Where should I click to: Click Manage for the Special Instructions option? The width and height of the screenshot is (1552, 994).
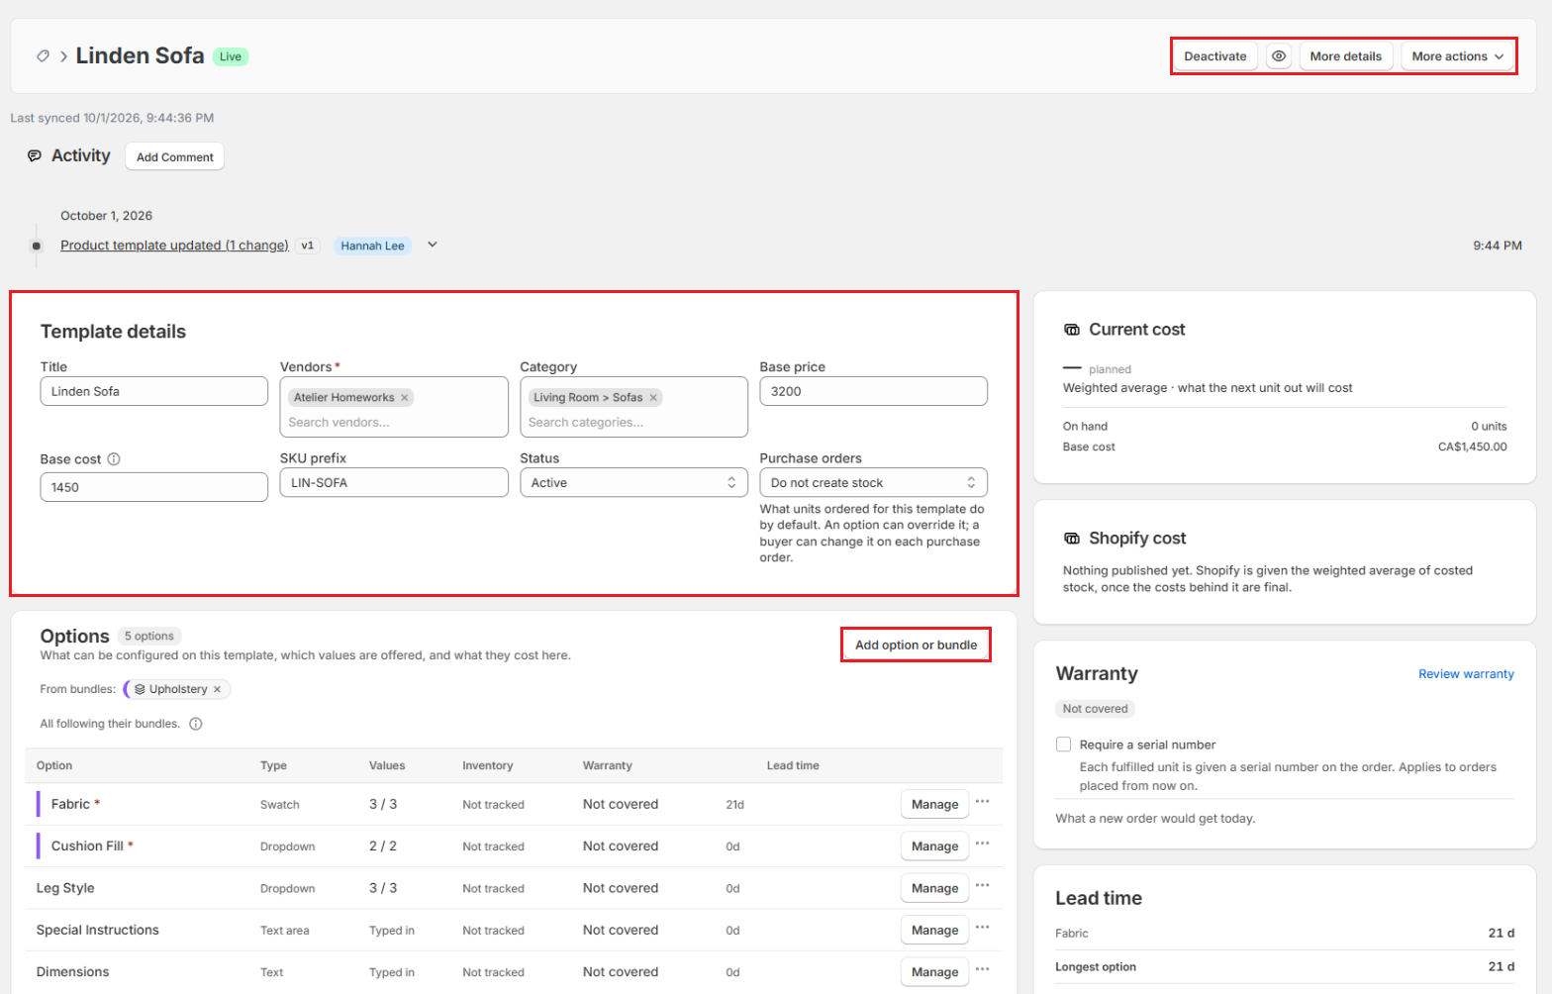coord(934,930)
